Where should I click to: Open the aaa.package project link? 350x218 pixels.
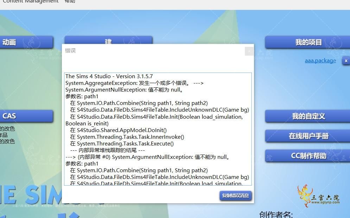320,61
